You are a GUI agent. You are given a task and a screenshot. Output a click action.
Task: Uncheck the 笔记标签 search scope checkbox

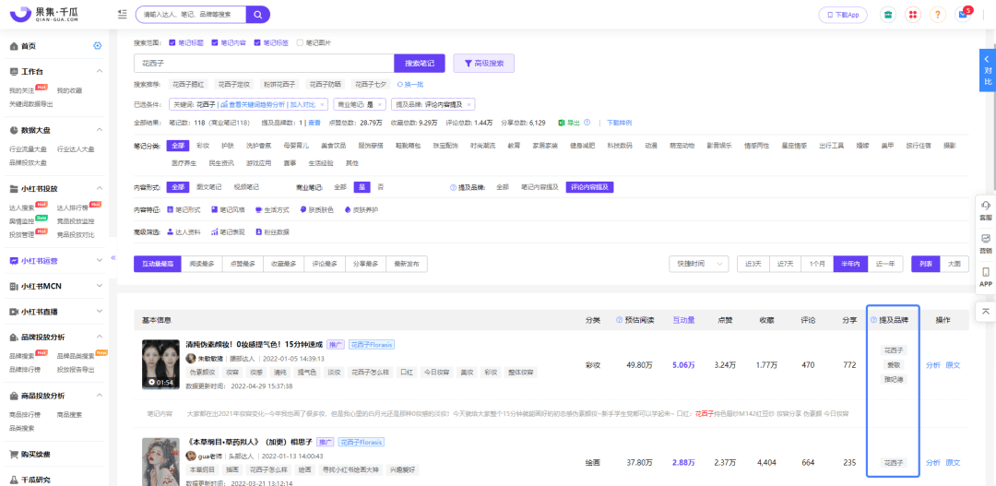point(257,42)
